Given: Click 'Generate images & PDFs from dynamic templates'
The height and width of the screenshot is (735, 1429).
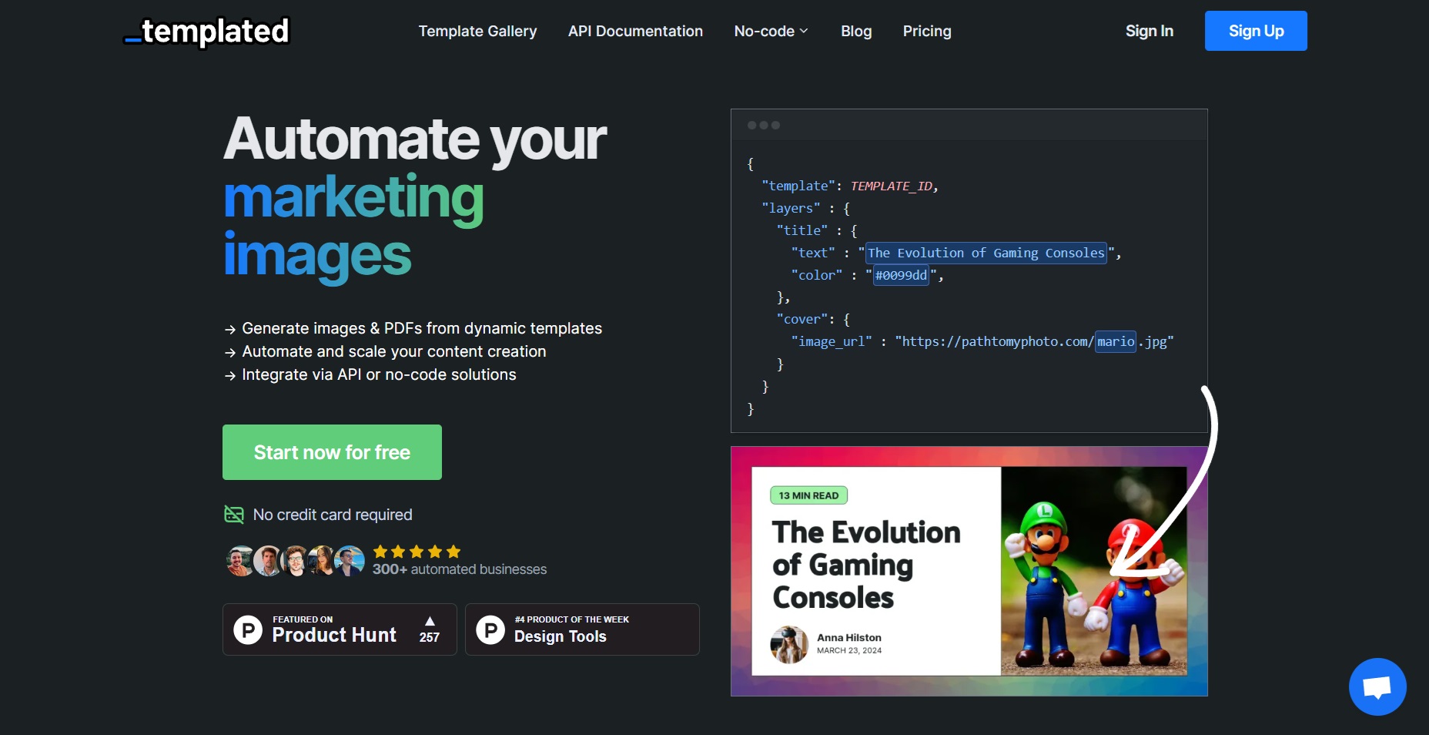Looking at the screenshot, I should pyautogui.click(x=422, y=328).
